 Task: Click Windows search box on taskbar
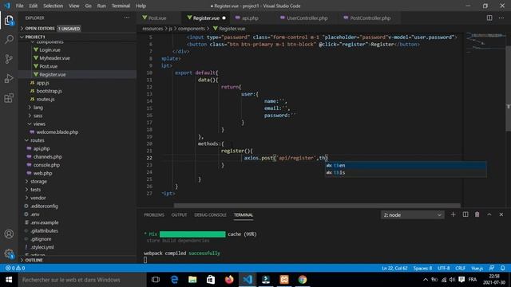(82, 280)
